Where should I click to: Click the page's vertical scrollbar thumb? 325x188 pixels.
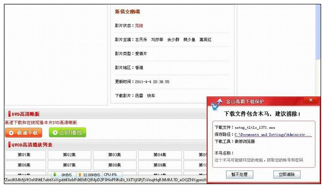[318, 32]
